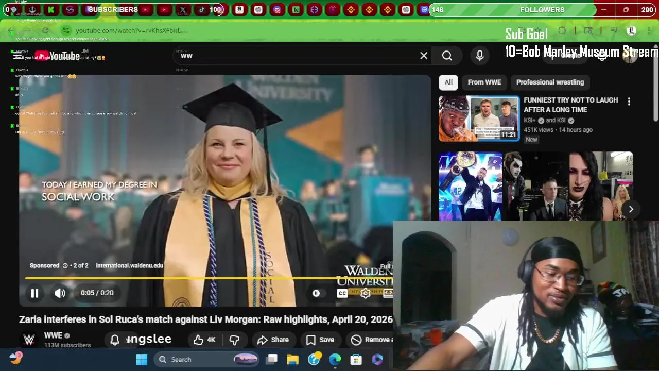
Task: Select the 'From WWE' filter chip
Action: pos(484,82)
